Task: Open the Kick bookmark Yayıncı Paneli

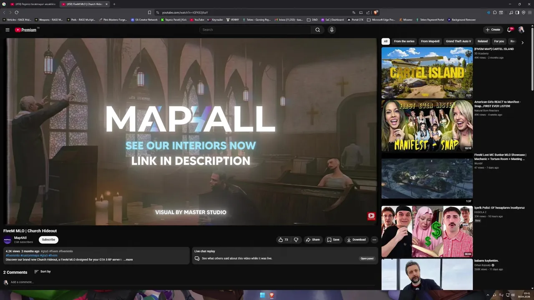Action: pyautogui.click(x=174, y=20)
